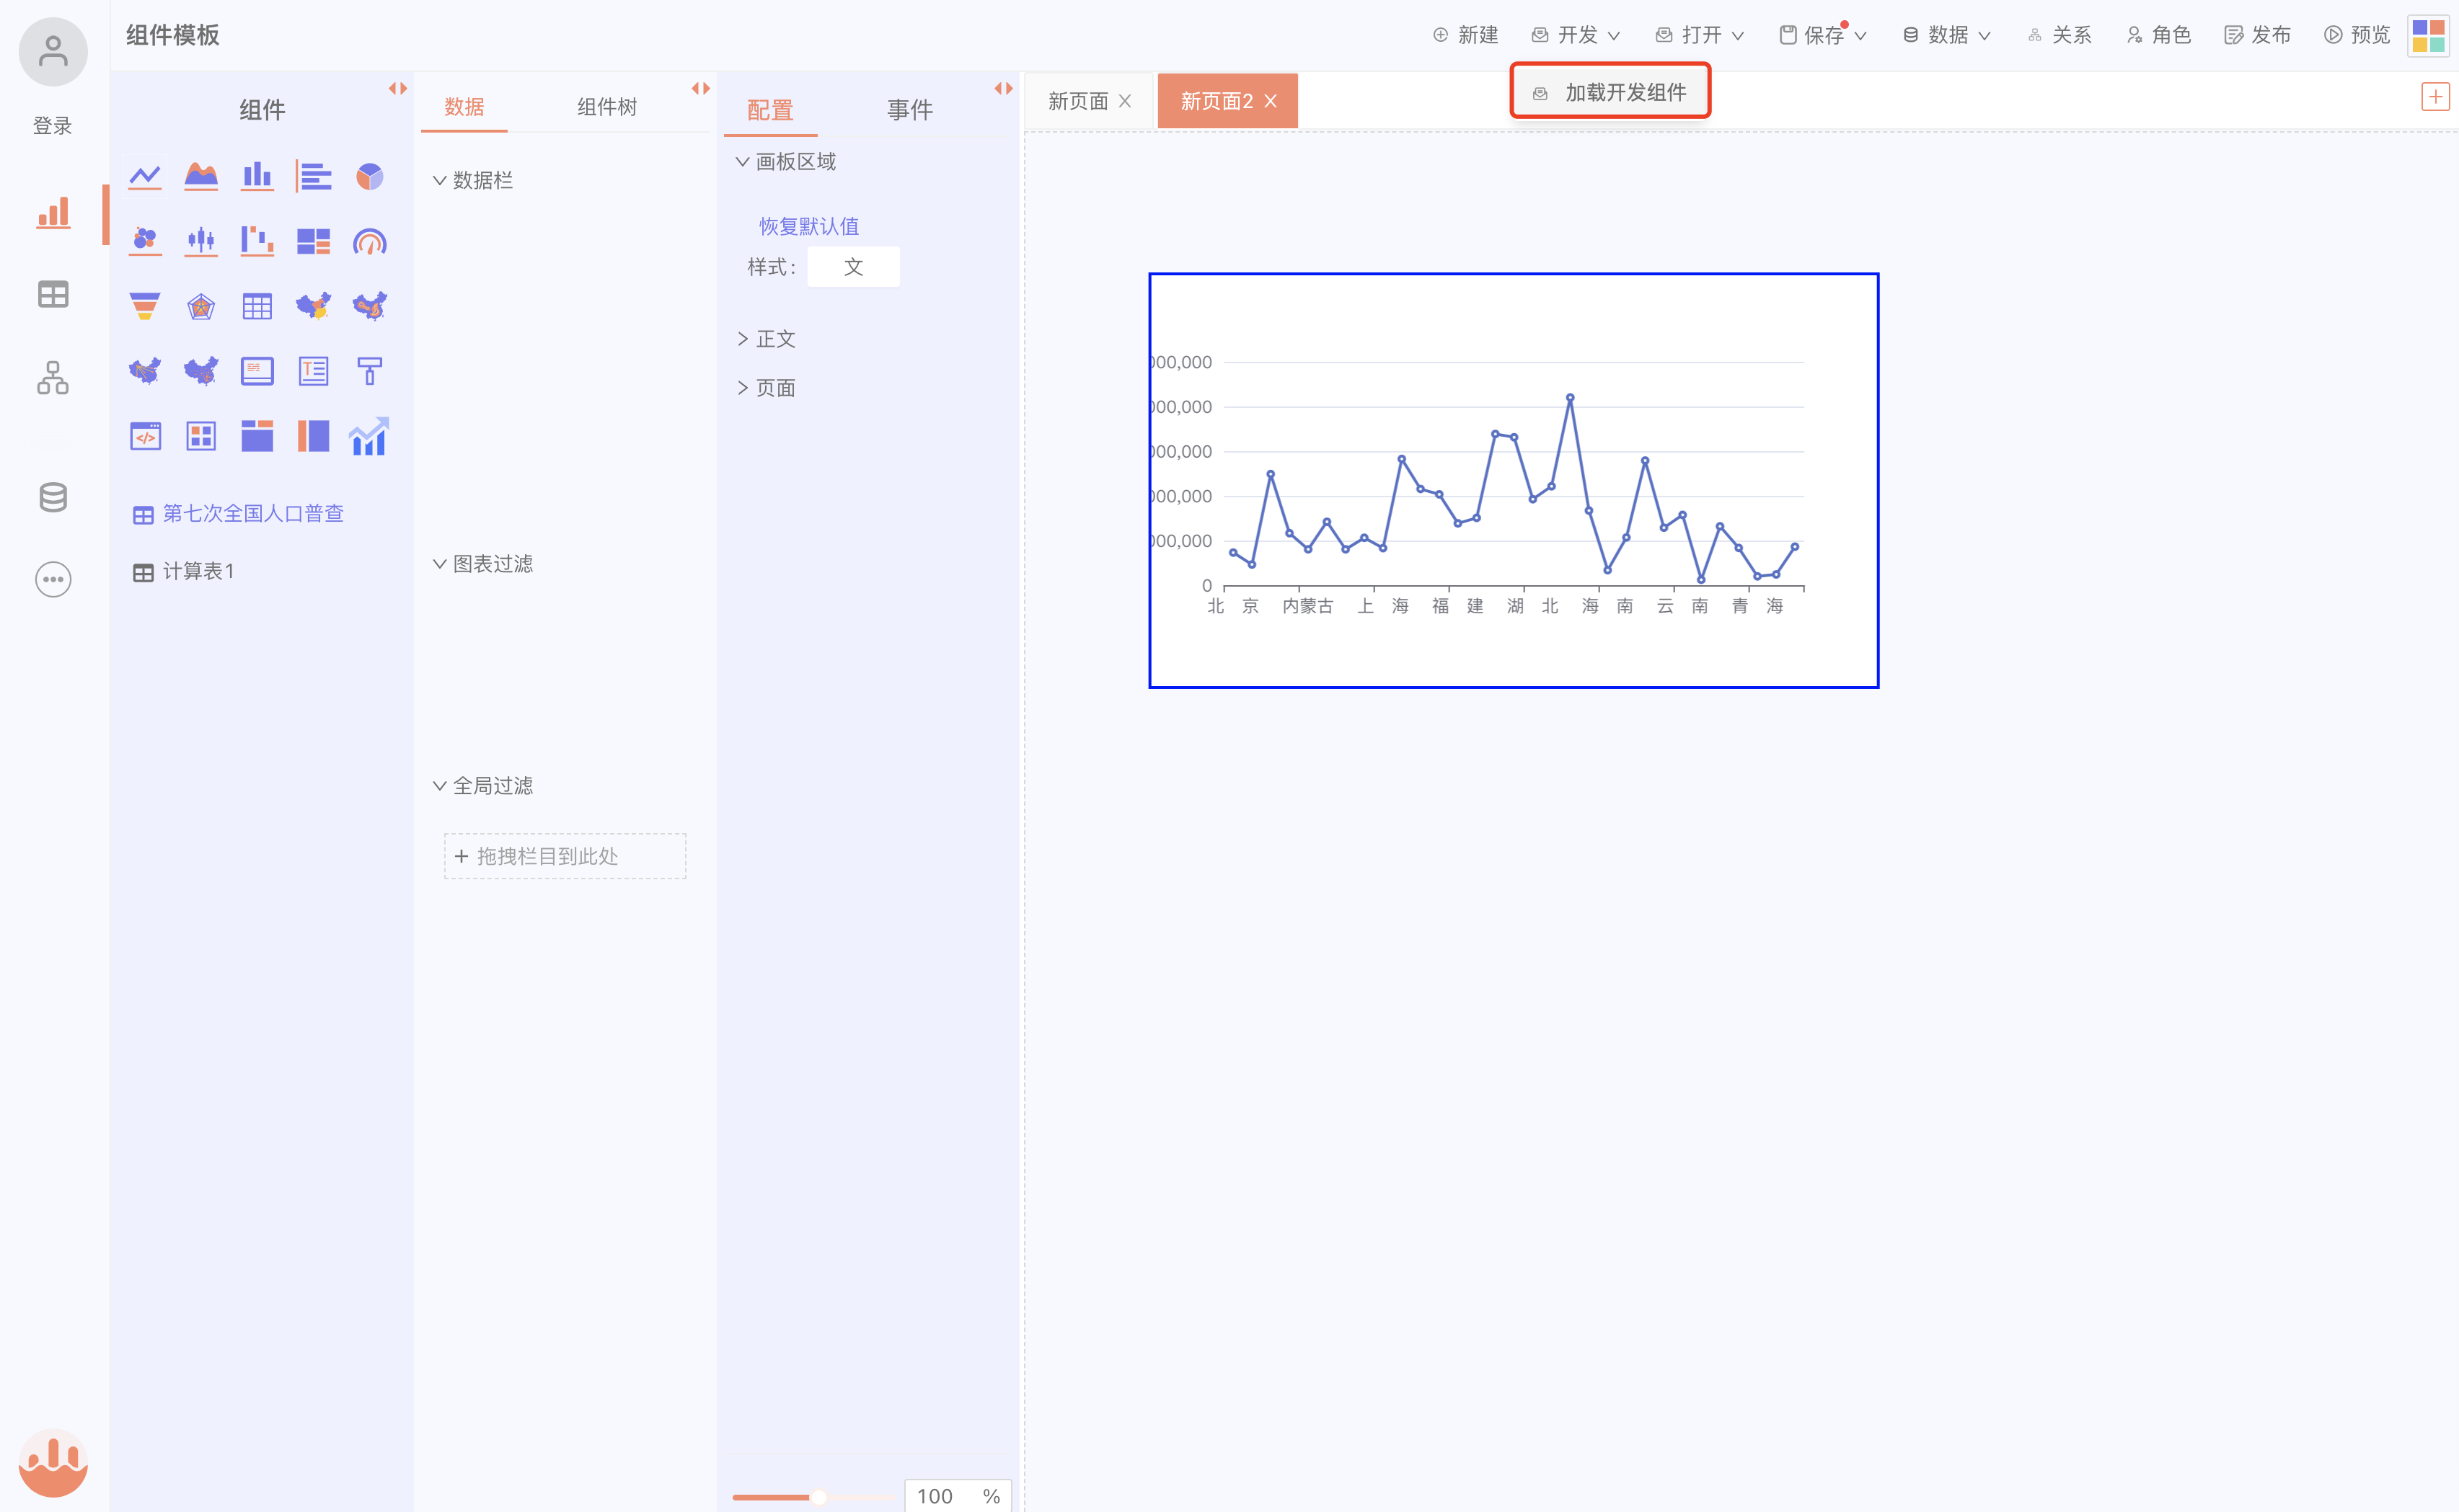Select the treemap chart icon
The image size is (2459, 1512).
click(x=313, y=241)
